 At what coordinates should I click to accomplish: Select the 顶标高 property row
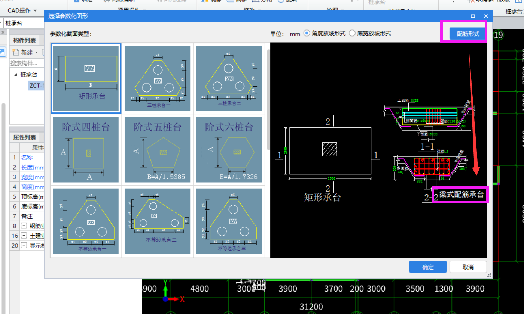click(x=27, y=196)
